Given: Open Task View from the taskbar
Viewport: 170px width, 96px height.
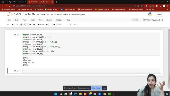Looking at the screenshot, I should pyautogui.click(x=66, y=94).
